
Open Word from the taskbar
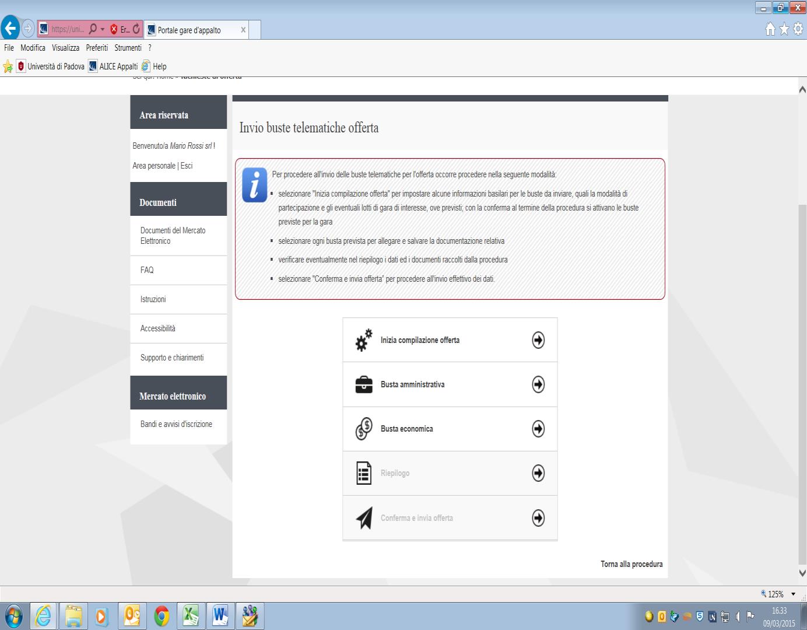tap(220, 616)
